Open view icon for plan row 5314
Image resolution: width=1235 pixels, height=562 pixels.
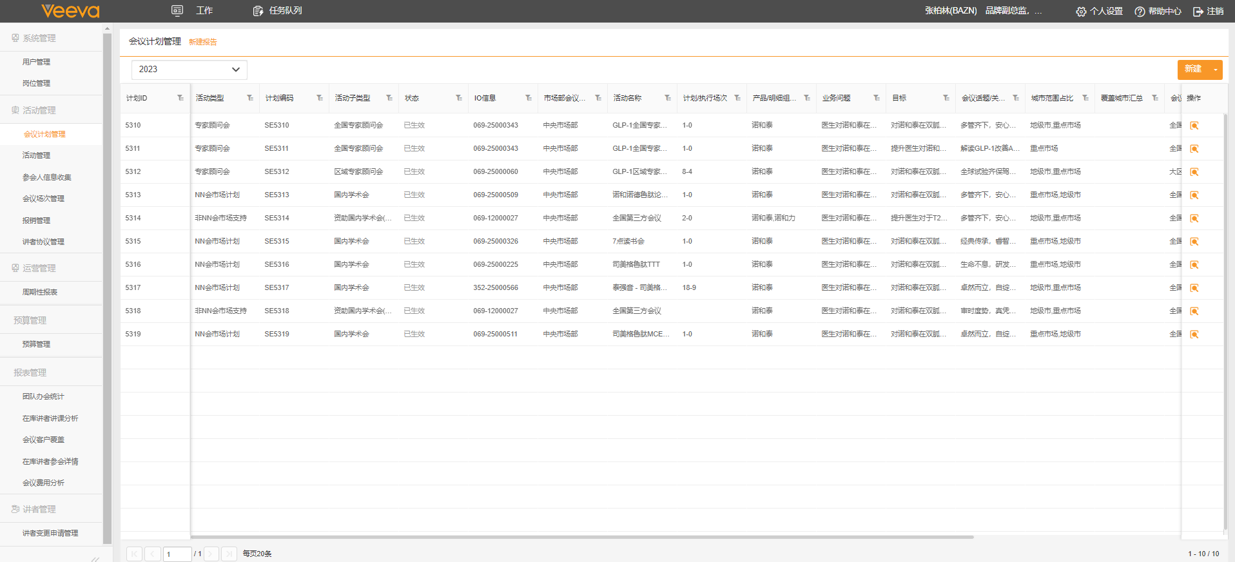click(1194, 218)
